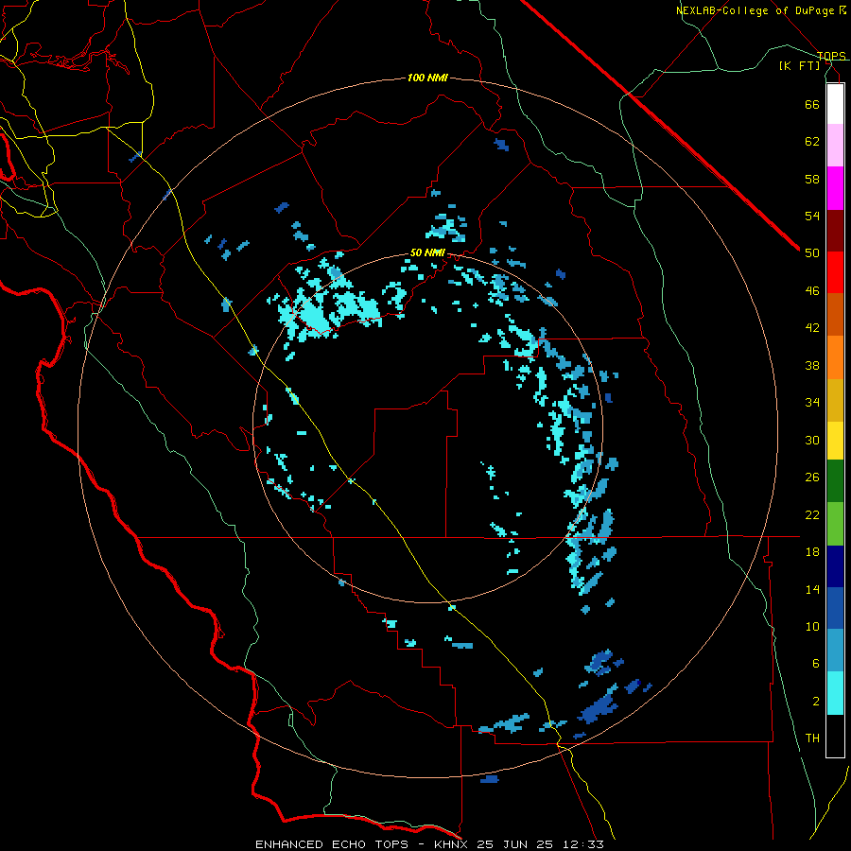Select the yellow legend swatch
Viewport: 851px width, 851px height.
click(x=835, y=441)
